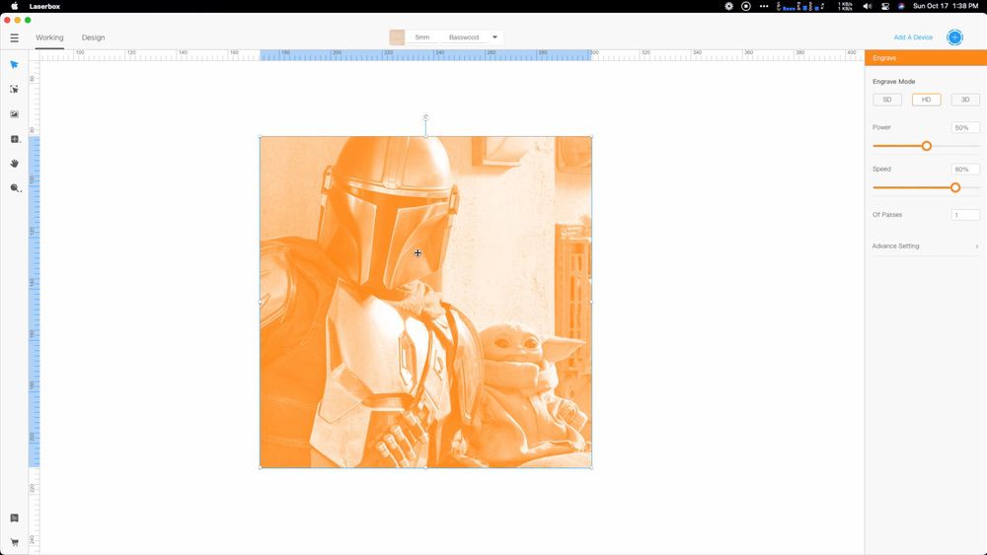Viewport: 987px width, 555px height.
Task: Click the top-left resize handle of image
Action: 260,136
